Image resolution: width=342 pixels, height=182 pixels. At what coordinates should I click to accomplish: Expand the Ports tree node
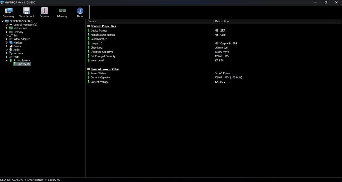coord(7,57)
